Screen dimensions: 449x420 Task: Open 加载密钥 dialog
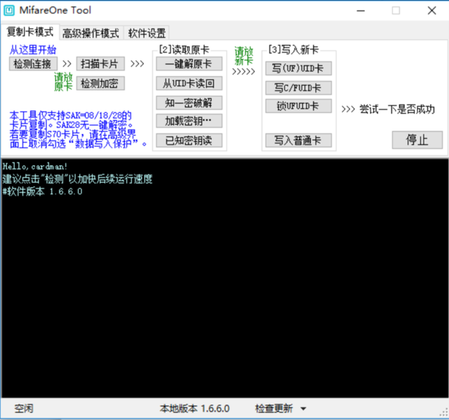(189, 122)
